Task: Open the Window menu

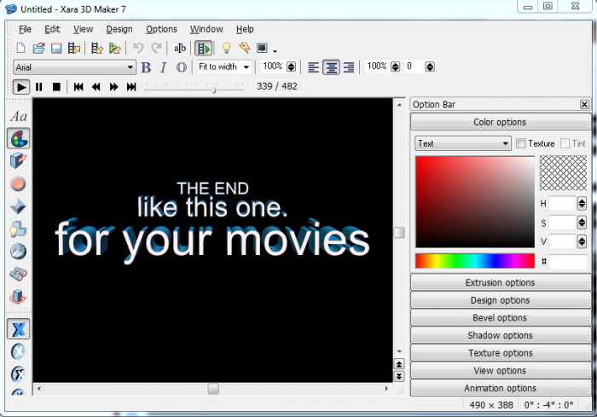Action: click(x=206, y=29)
